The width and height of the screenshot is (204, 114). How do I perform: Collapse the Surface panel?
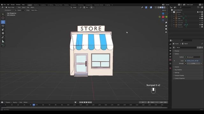[188, 54]
